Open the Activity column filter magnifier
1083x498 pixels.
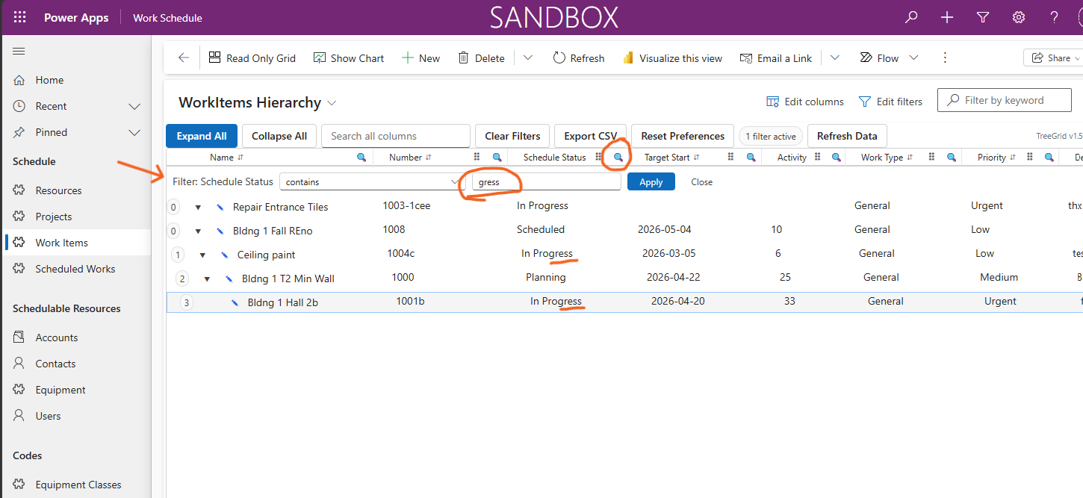(x=837, y=158)
